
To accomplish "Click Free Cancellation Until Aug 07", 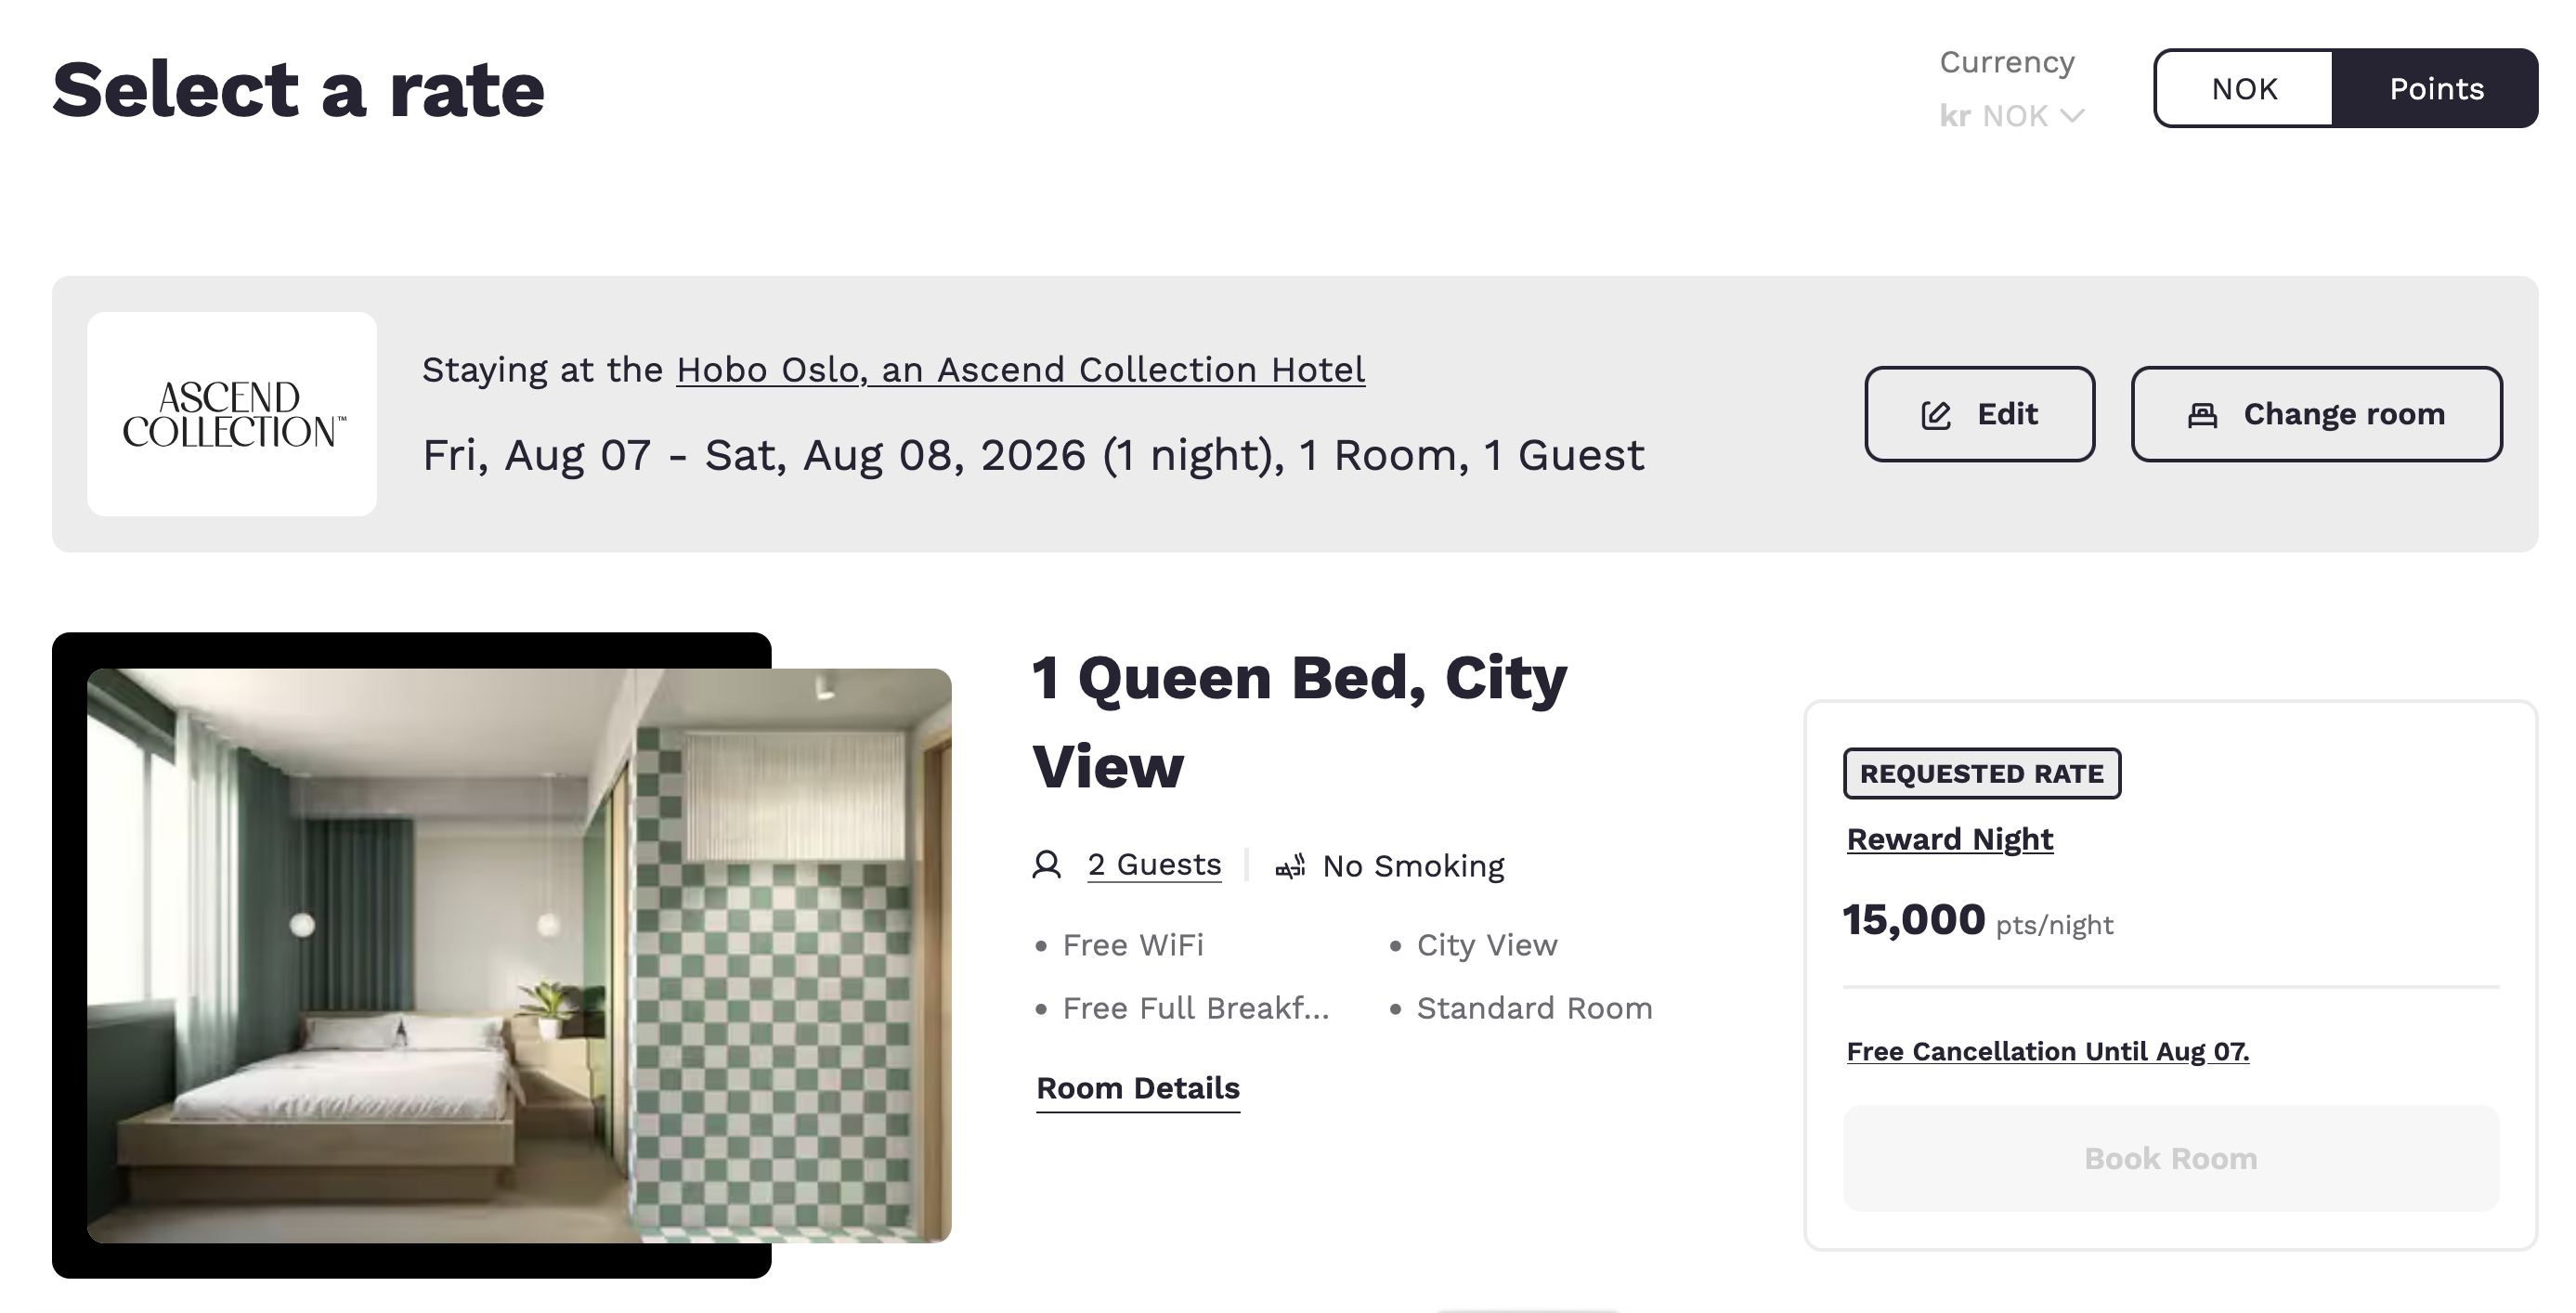I will (x=2048, y=1051).
